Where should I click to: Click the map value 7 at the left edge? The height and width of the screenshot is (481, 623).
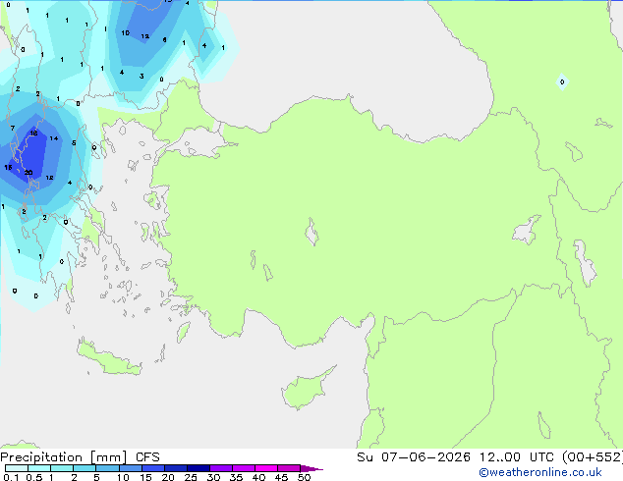13,128
